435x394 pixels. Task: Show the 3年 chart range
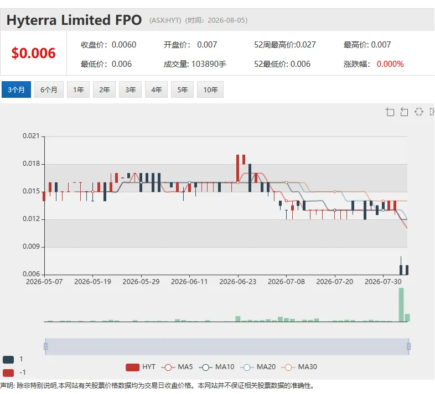coord(131,90)
